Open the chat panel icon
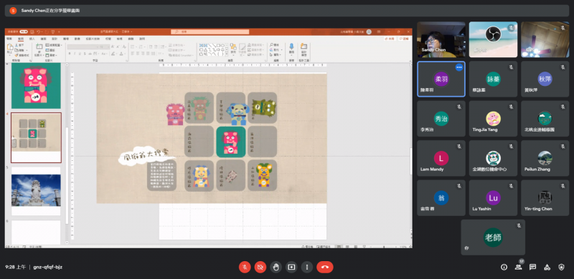Screen dimensions: 574x279 click(x=532, y=268)
